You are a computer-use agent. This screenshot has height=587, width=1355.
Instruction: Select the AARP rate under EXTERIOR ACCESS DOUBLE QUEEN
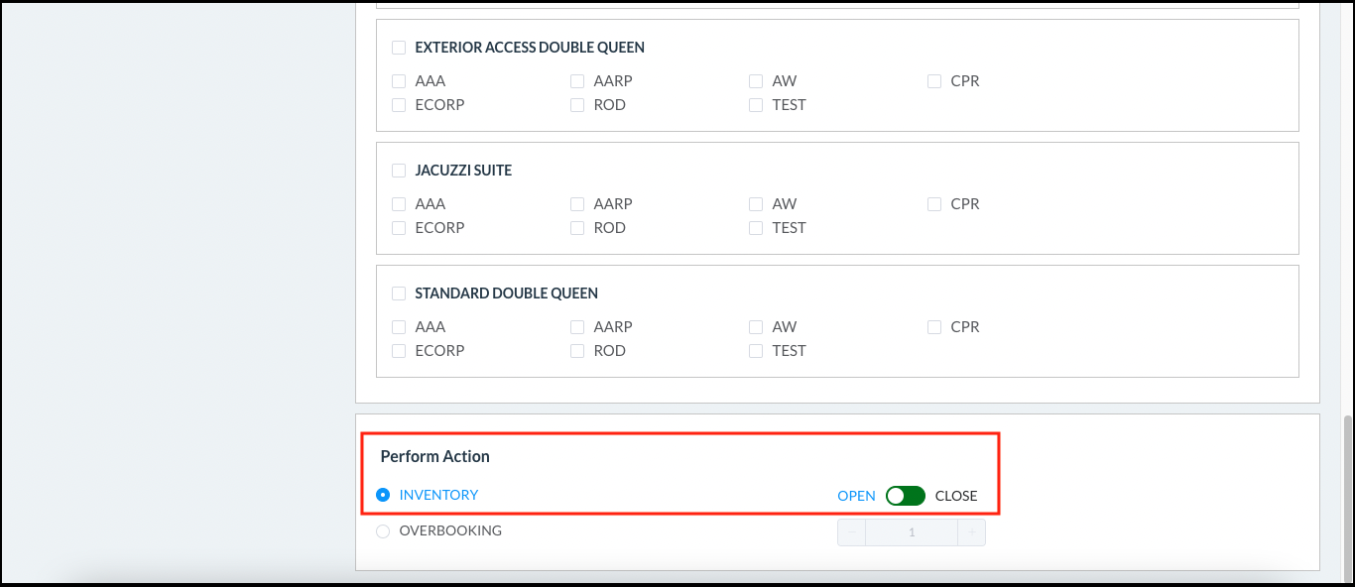[577, 80]
